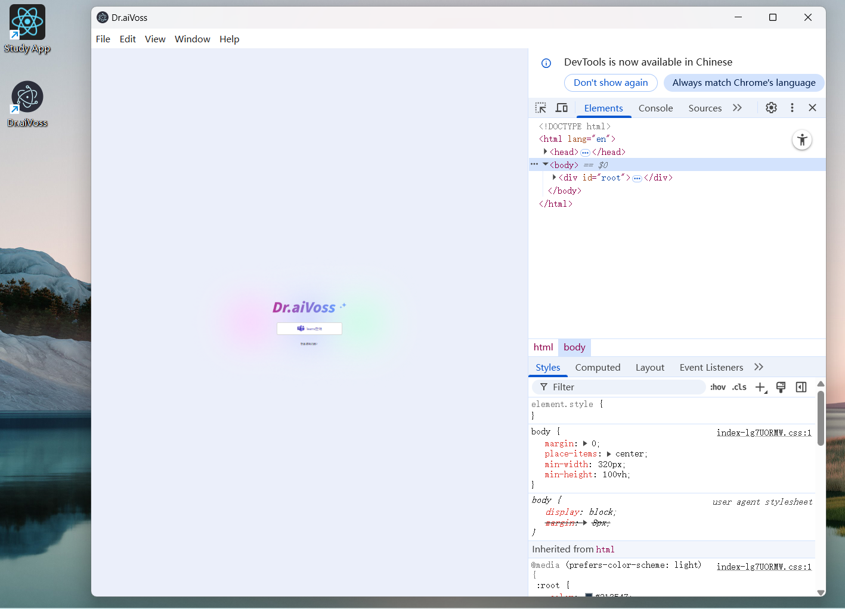
Task: Toggle computed styles sidebar icon
Action: pyautogui.click(x=801, y=387)
